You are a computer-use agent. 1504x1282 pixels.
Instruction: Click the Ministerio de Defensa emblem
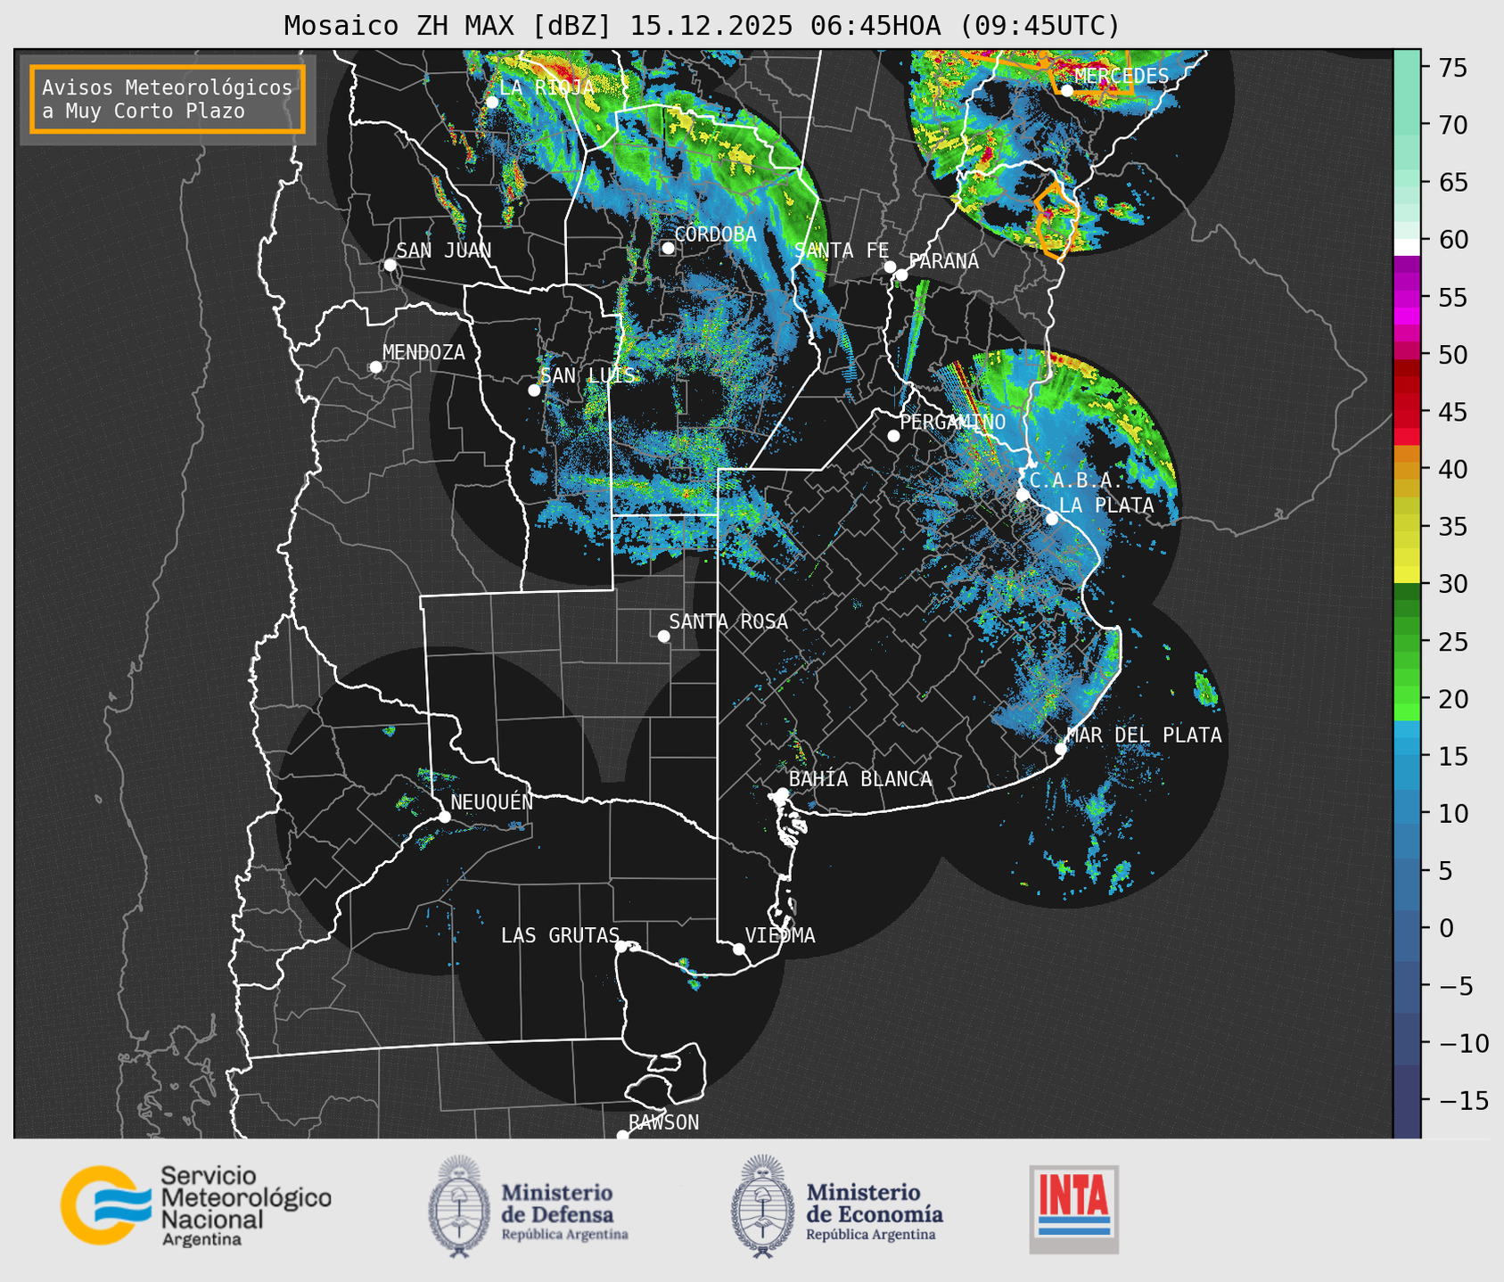pyautogui.click(x=459, y=1206)
